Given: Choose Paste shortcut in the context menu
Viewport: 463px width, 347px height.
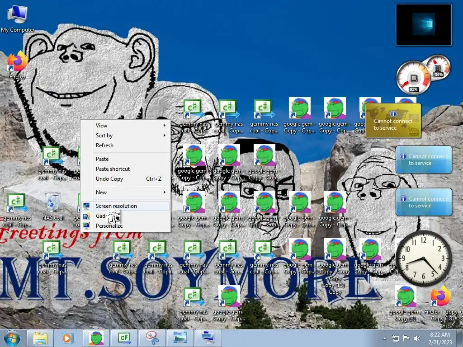Looking at the screenshot, I should 126,169.
